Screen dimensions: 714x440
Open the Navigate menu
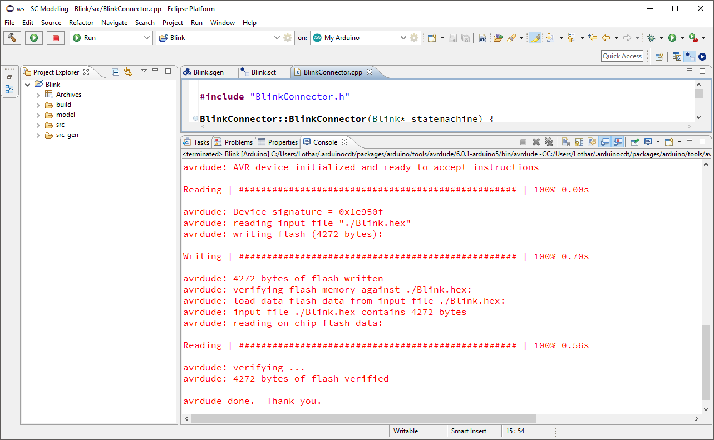[114, 23]
